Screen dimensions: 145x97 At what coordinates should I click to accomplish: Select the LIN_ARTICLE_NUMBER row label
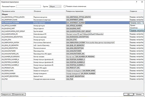tap(9, 26)
